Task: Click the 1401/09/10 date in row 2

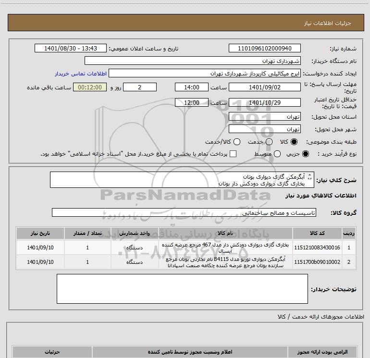Action: pos(40,262)
